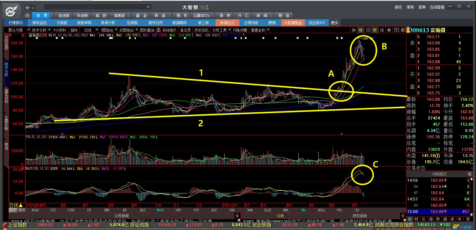Click the 大智慧 logo in status bar
This screenshot has width=476, height=230.
click(463, 227)
